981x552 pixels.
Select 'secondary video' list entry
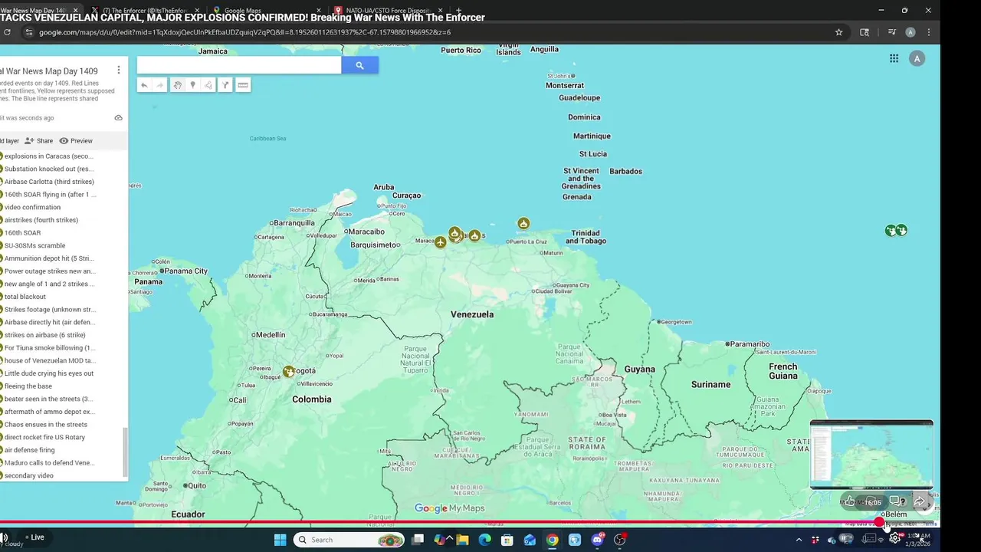click(x=29, y=475)
